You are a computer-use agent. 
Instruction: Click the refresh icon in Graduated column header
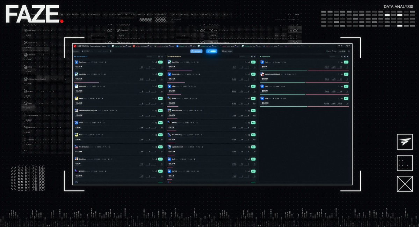pos(342,56)
